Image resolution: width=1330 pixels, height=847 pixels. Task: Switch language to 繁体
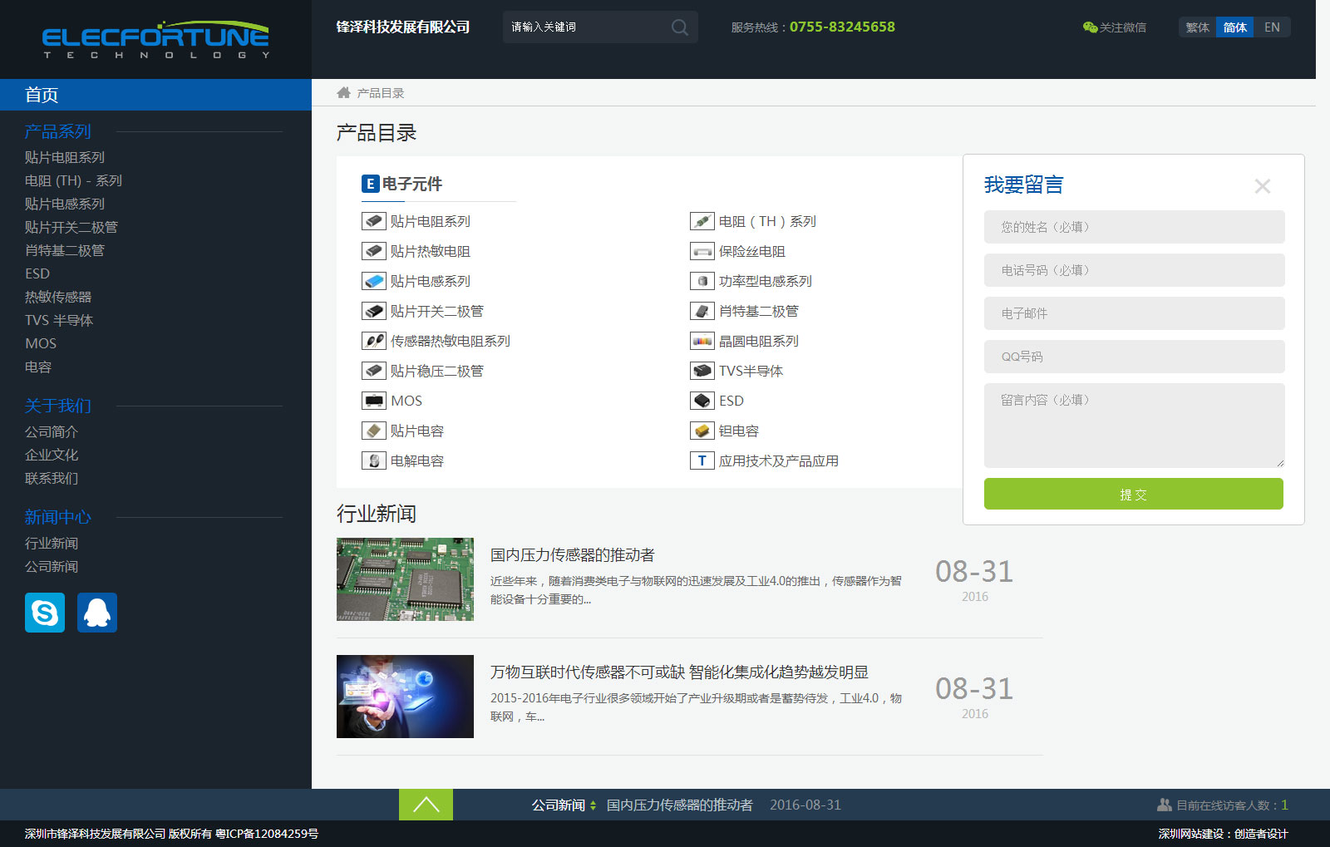[x=1197, y=27]
